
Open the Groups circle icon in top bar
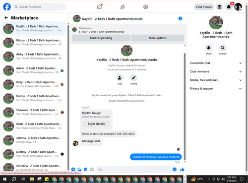(x=146, y=7)
